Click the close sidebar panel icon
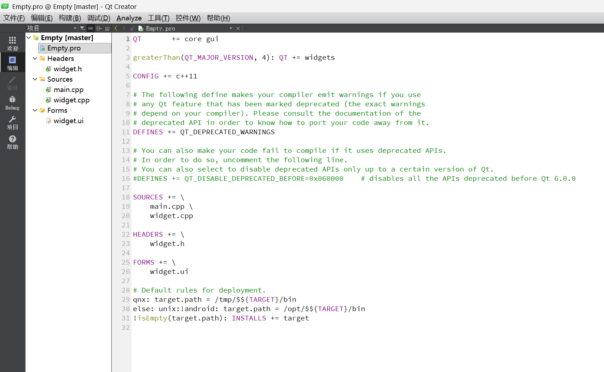 (107, 28)
